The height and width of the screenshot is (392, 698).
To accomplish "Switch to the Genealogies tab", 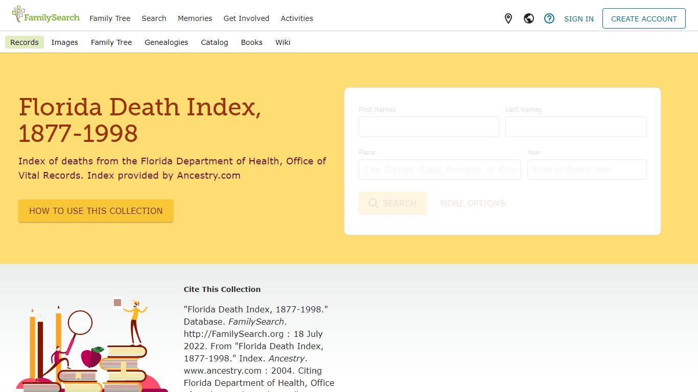I will click(x=167, y=42).
